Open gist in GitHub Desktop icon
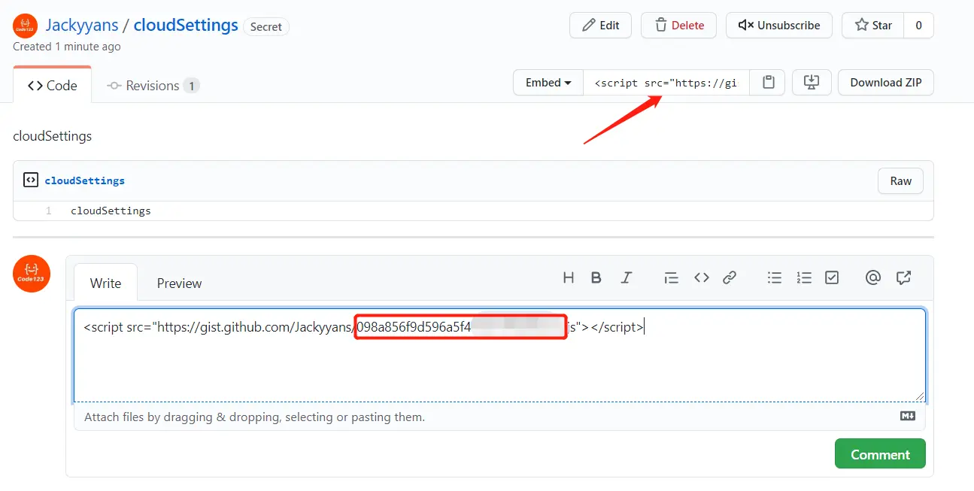The width and height of the screenshot is (974, 491). pos(812,83)
